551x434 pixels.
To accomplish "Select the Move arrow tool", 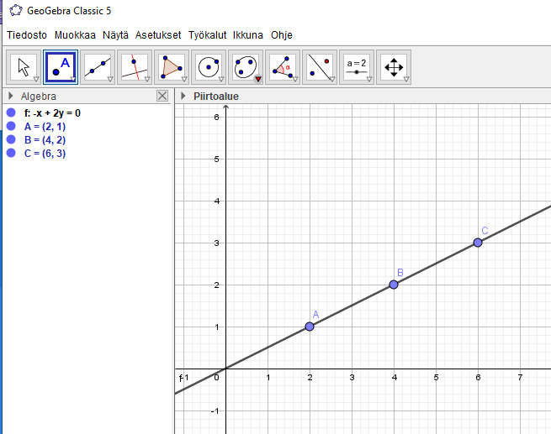I will point(24,66).
